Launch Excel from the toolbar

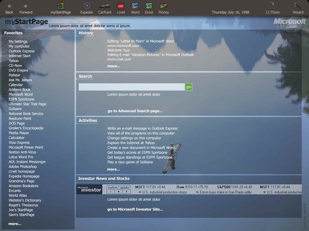(149, 6)
